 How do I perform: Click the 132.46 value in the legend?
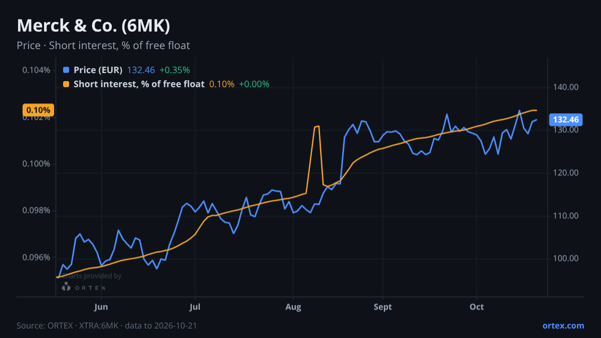[x=141, y=70]
